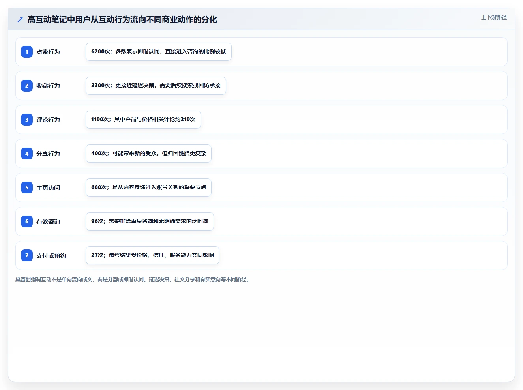Viewport: 523px width, 390px height.
Task: Click the 支付或预约 label
Action: click(x=51, y=255)
